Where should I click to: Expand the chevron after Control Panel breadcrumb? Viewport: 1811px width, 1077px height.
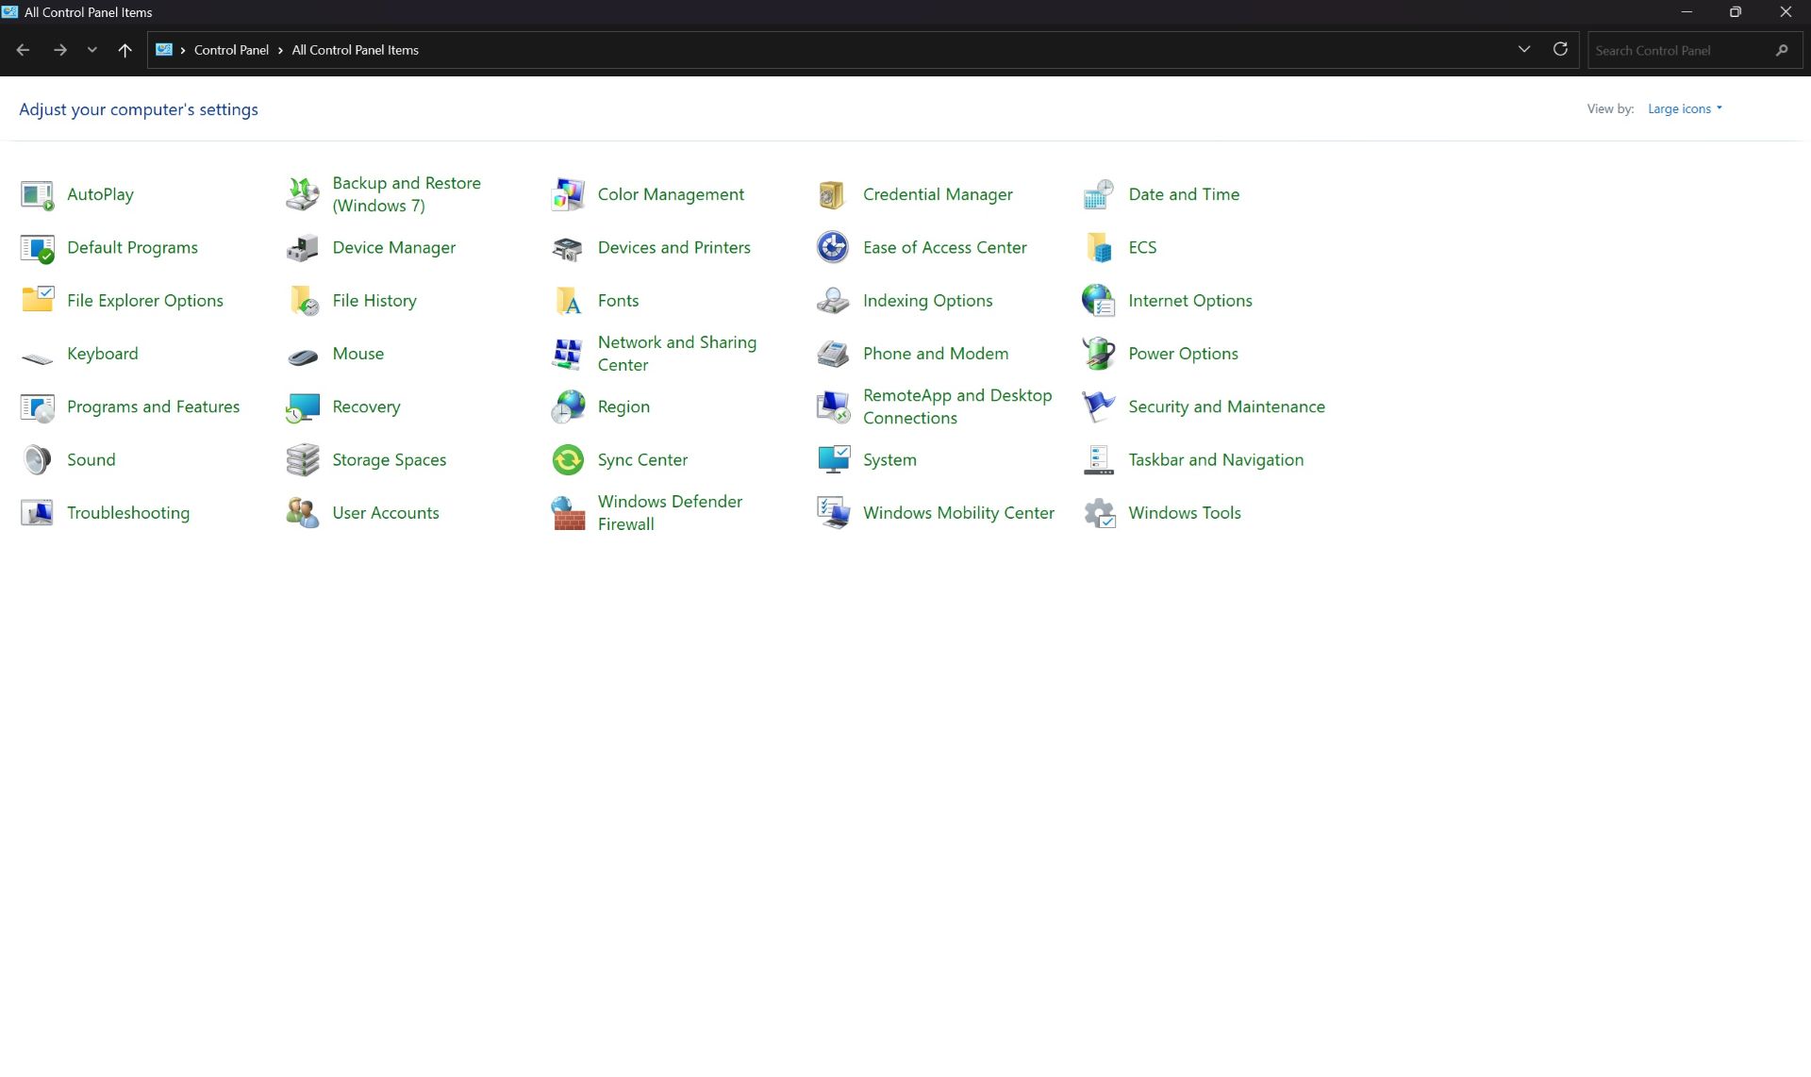tap(280, 51)
